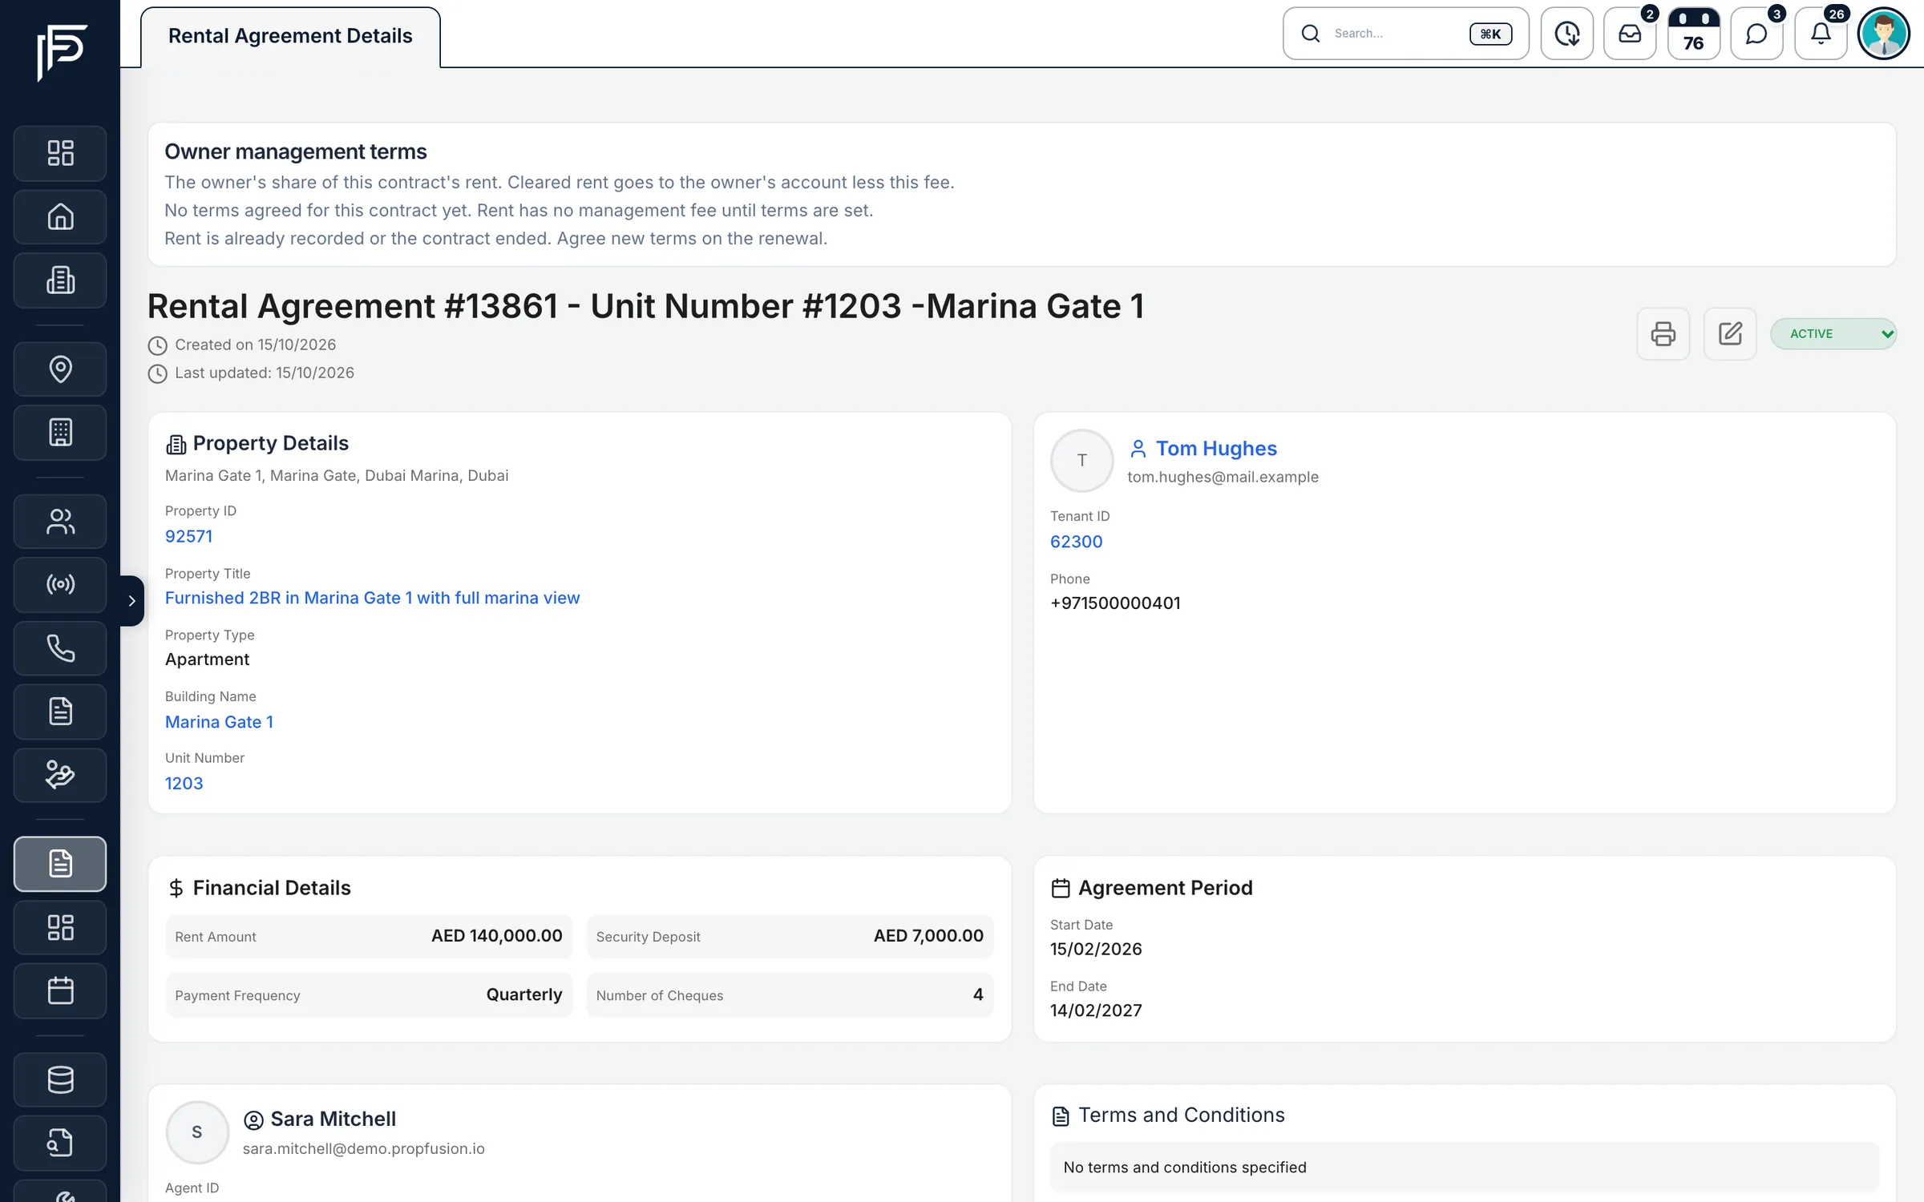Expand the sidebar with arrow handle
The height and width of the screenshot is (1202, 1924).
click(132, 600)
